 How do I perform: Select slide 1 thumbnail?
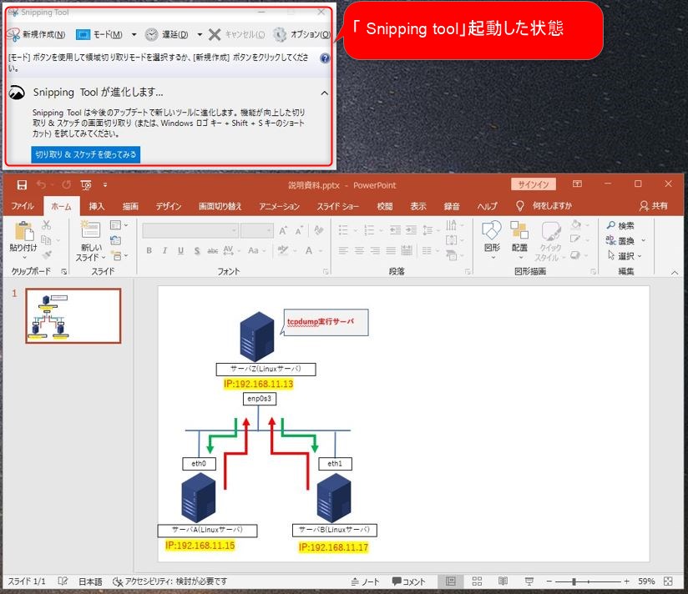coord(73,315)
